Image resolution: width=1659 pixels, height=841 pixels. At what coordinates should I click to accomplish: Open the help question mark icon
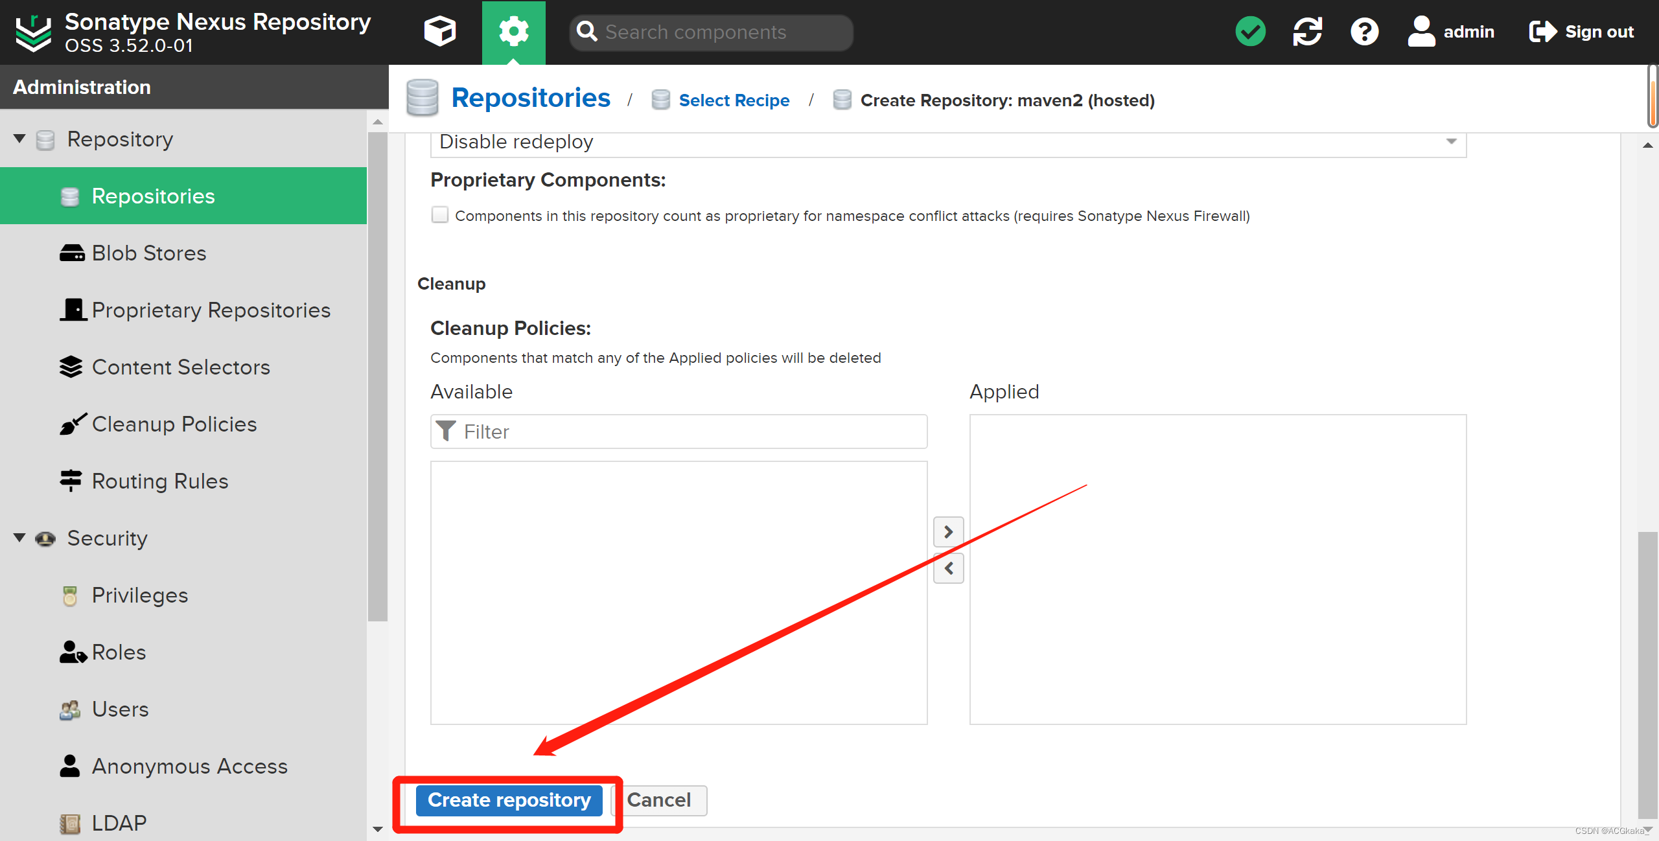1364,31
